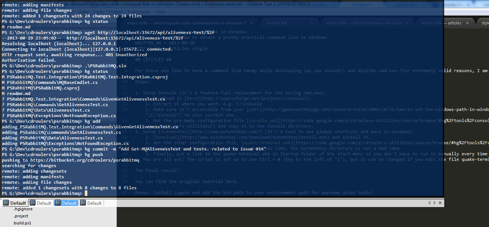Close the index.swtk — articles tab

click(467, 23)
